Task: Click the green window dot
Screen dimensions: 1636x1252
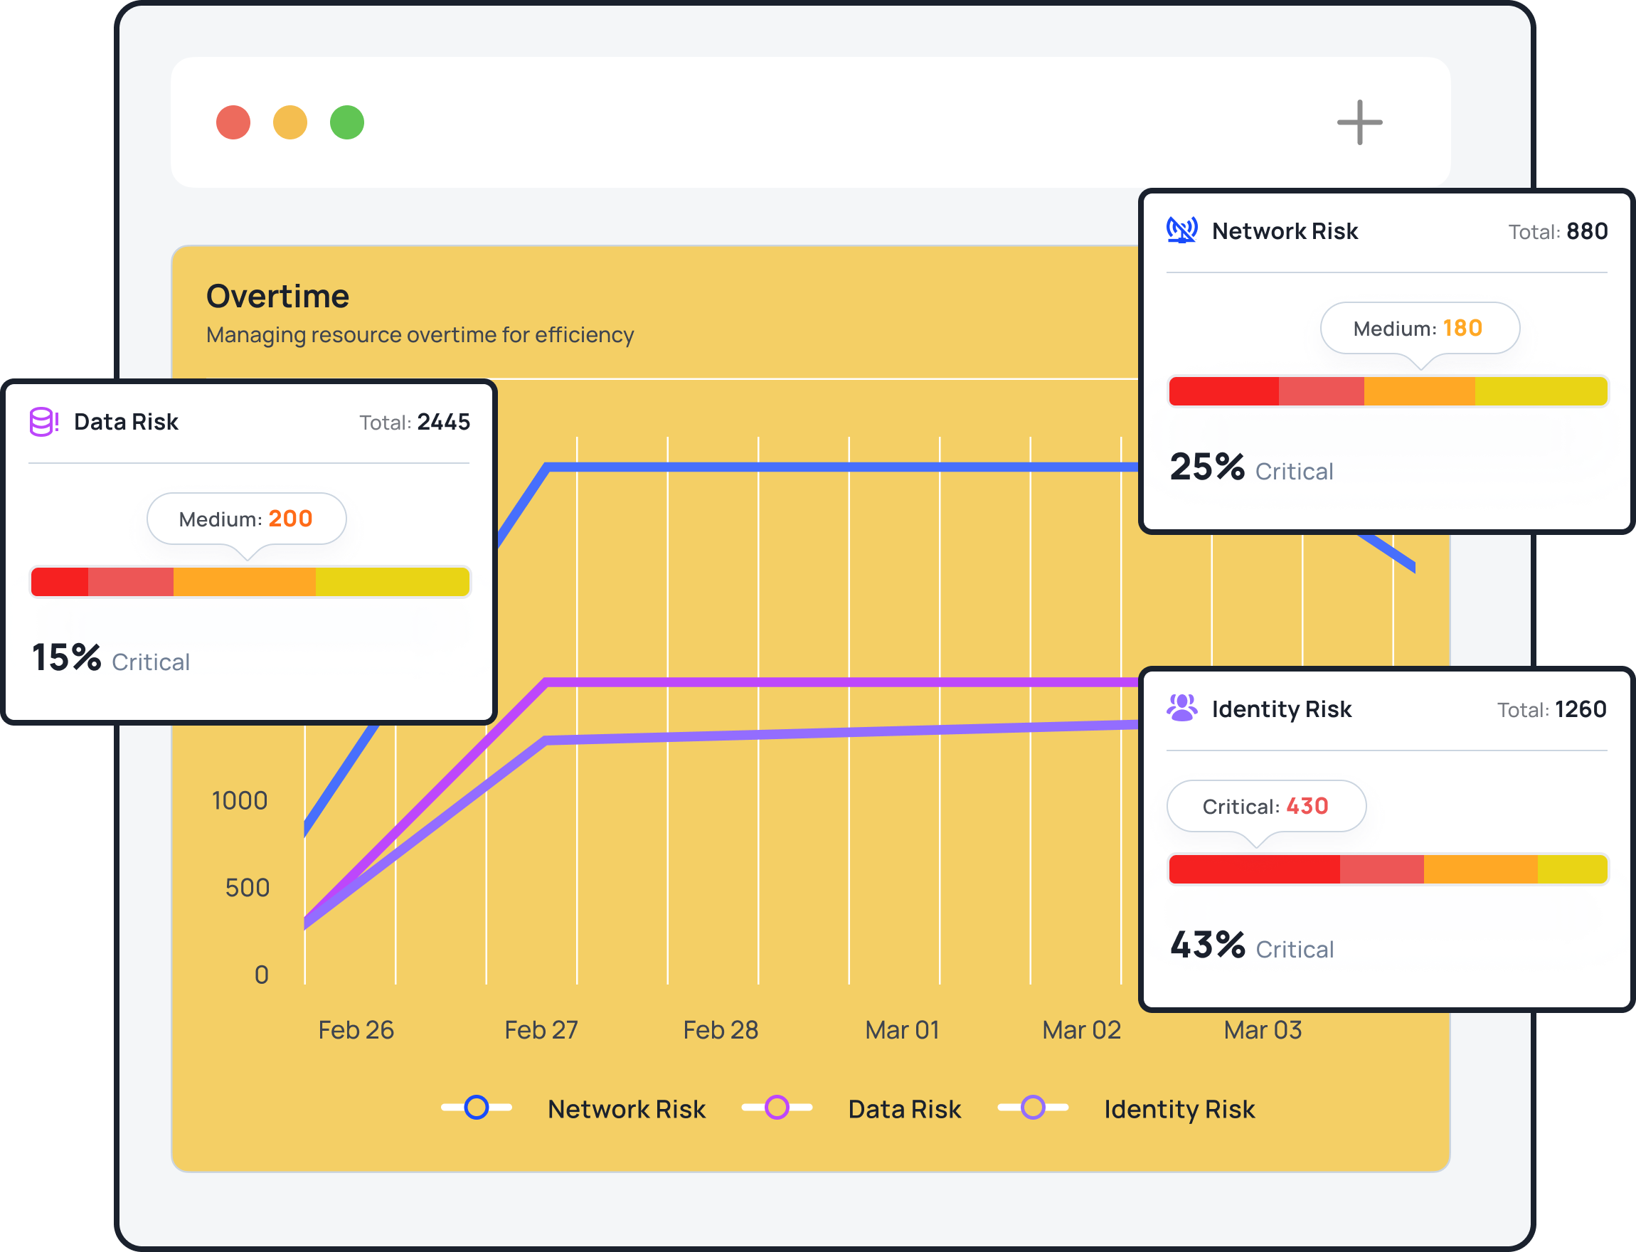Action: pyautogui.click(x=347, y=122)
